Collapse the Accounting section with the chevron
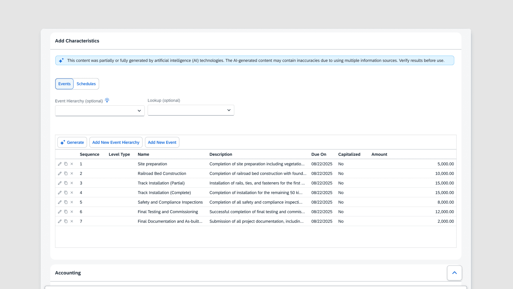The image size is (513, 289). pyautogui.click(x=454, y=273)
